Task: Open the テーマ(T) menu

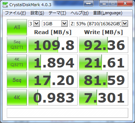Action: coord(57,13)
